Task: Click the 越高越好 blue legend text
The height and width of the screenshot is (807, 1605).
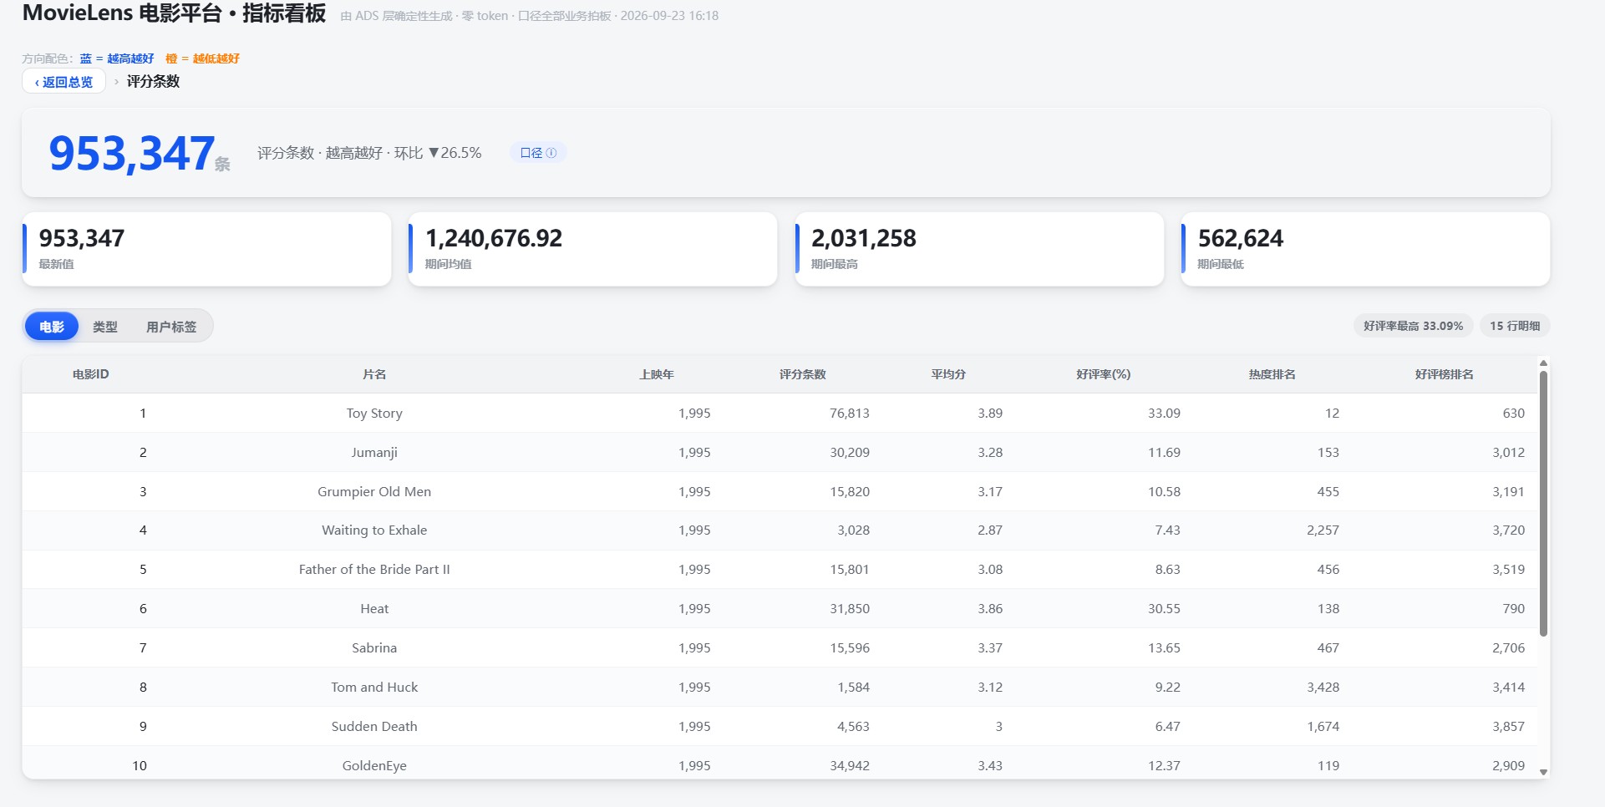Action: pos(130,58)
